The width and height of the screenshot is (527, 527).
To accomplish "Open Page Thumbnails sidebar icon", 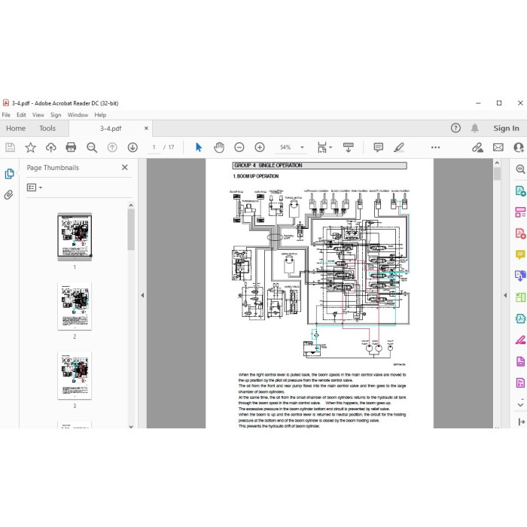I will pos(9,174).
